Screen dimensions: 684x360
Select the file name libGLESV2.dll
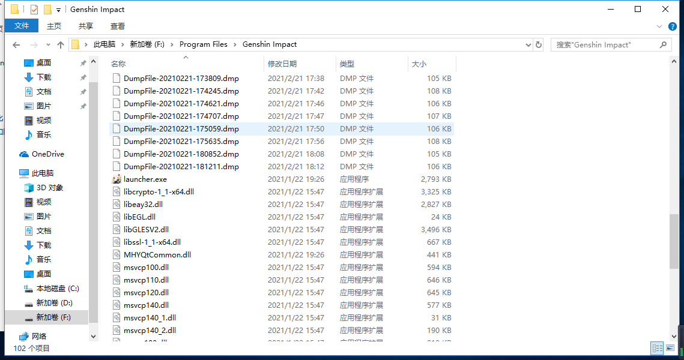[146, 230]
